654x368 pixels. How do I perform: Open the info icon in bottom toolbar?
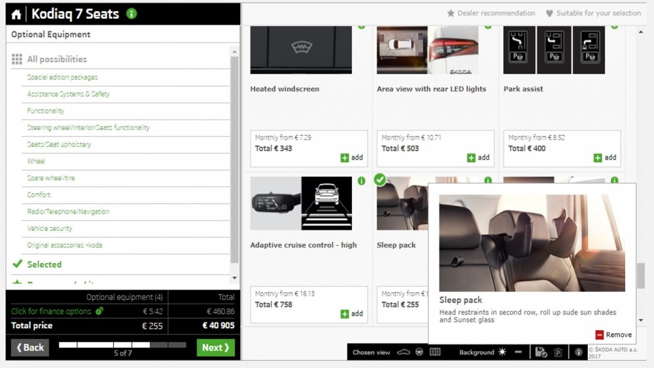[579, 352]
